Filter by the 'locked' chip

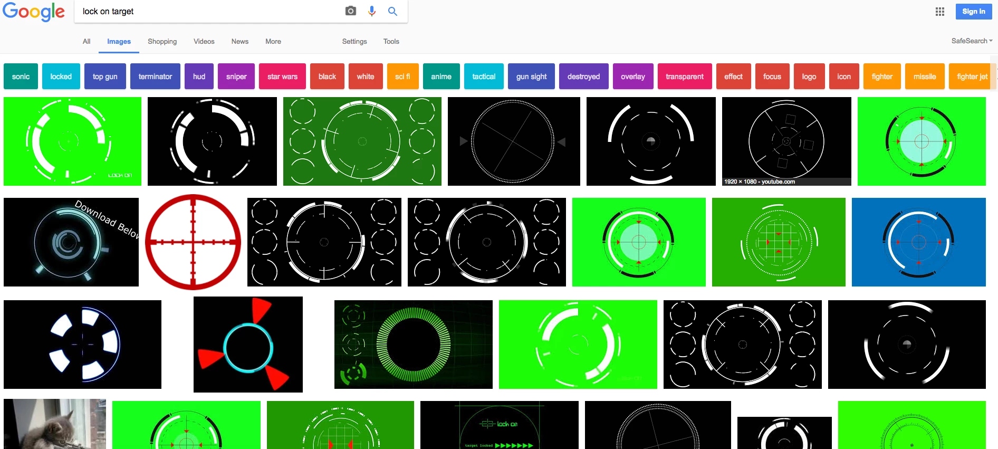[x=61, y=77]
